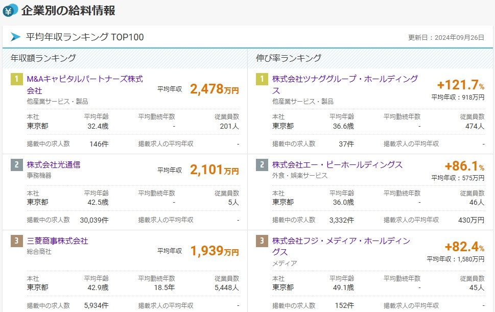The image size is (495, 312).
Task: Click the 1,939万円 salary figure
Action: [x=215, y=251]
